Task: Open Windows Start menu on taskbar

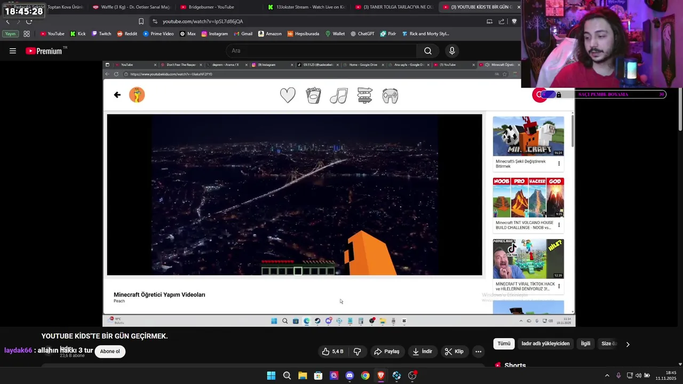Action: (x=271, y=375)
